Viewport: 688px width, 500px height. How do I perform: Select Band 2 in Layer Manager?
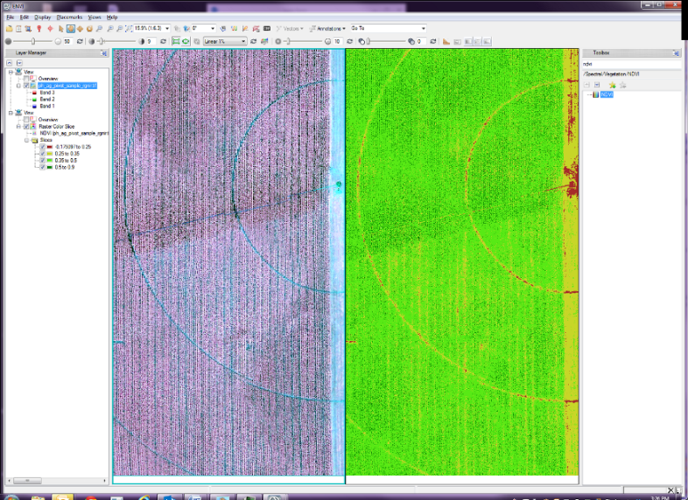tap(46, 100)
